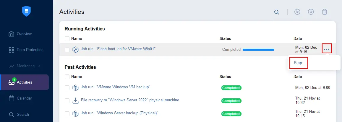
Task: Click the Activities page title
Action: point(72,12)
